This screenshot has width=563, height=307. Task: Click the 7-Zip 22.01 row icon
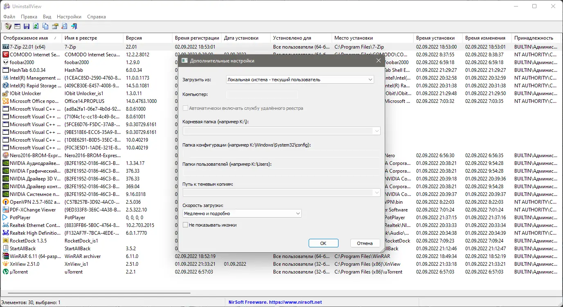6,47
